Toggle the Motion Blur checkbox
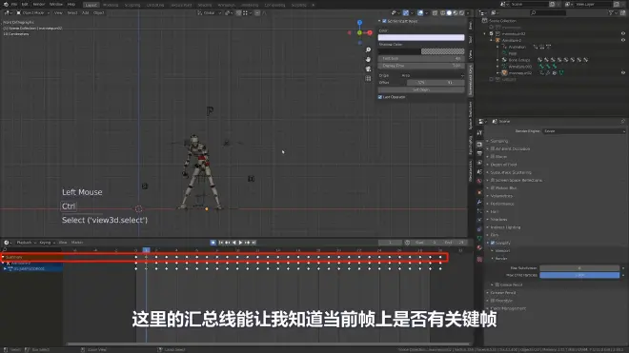 [493, 188]
